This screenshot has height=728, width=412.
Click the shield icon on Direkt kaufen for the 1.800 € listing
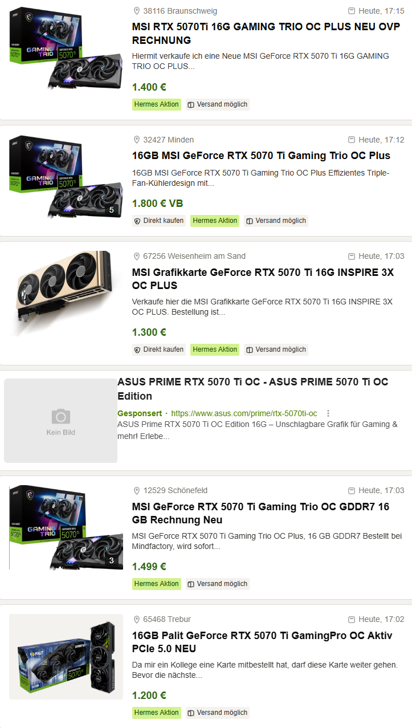point(137,221)
